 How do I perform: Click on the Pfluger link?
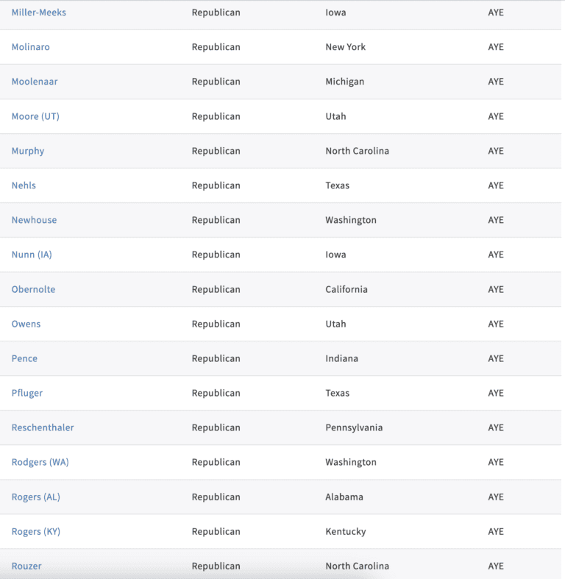(27, 393)
